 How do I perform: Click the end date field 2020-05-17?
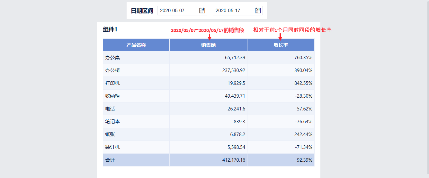[237, 11]
